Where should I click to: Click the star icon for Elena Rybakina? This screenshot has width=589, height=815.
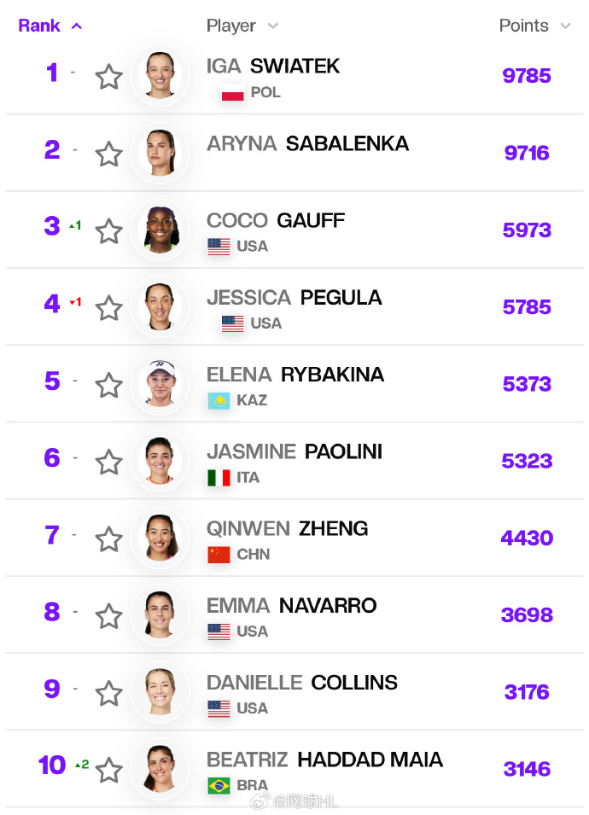(x=108, y=386)
